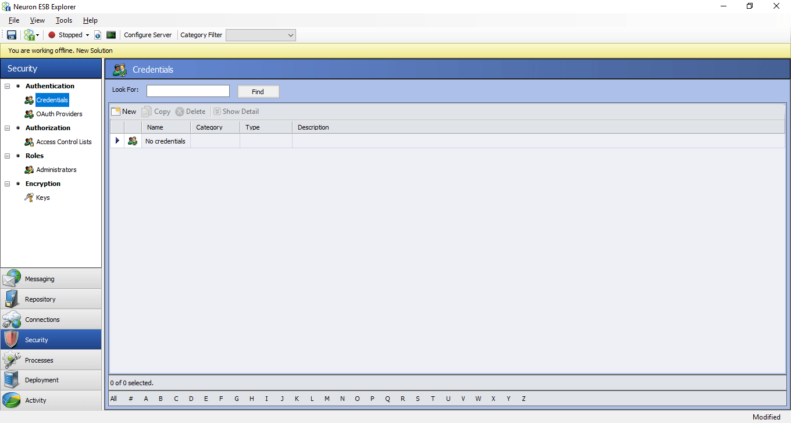Open the Processes section with gear icon
Image resolution: width=791 pixels, height=423 pixels.
(x=51, y=360)
